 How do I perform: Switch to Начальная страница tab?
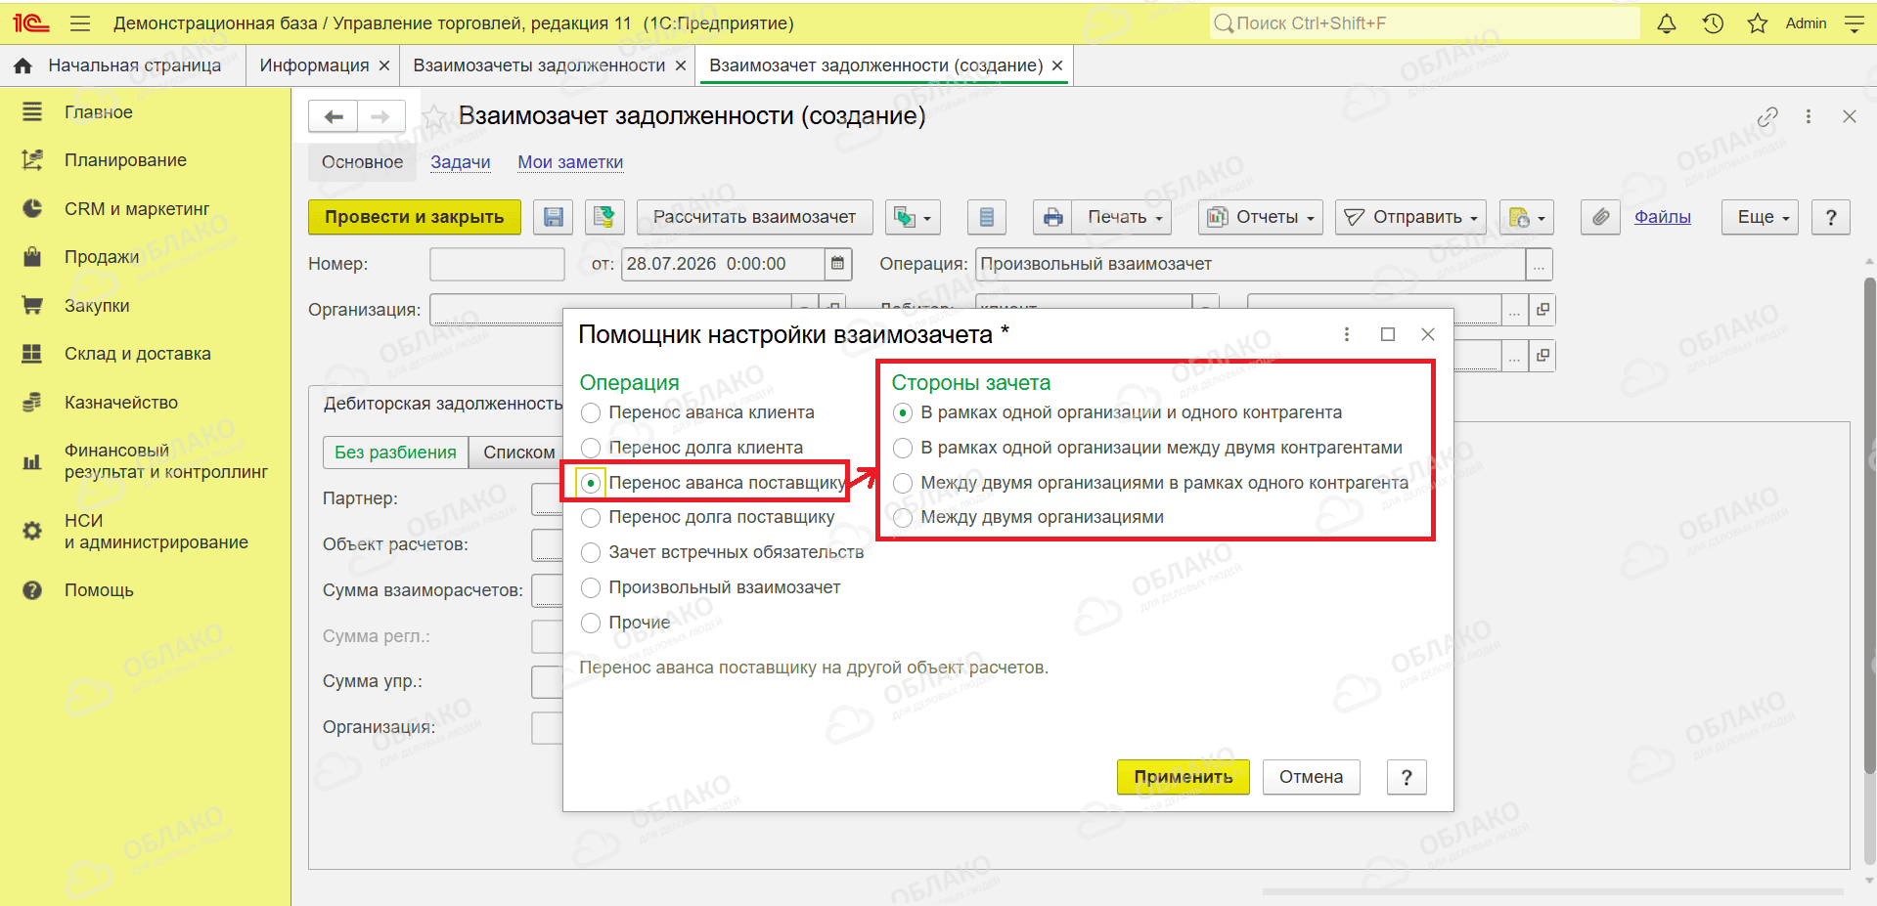point(134,65)
